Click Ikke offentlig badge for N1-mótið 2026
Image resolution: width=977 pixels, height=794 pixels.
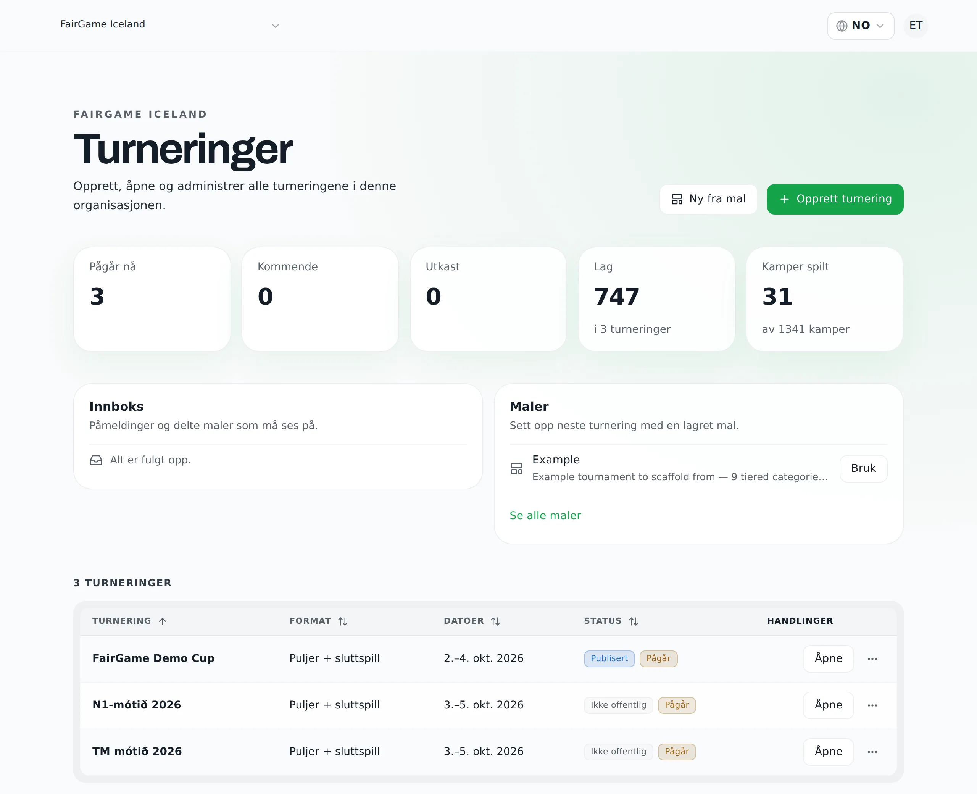(618, 705)
